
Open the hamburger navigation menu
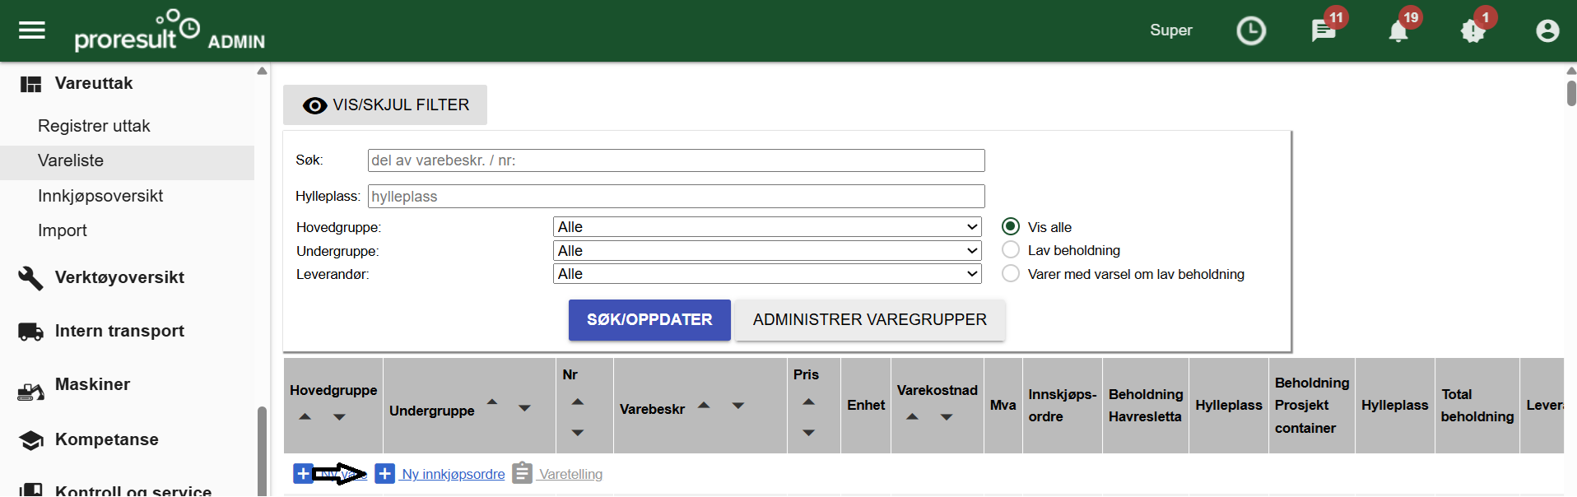(32, 30)
